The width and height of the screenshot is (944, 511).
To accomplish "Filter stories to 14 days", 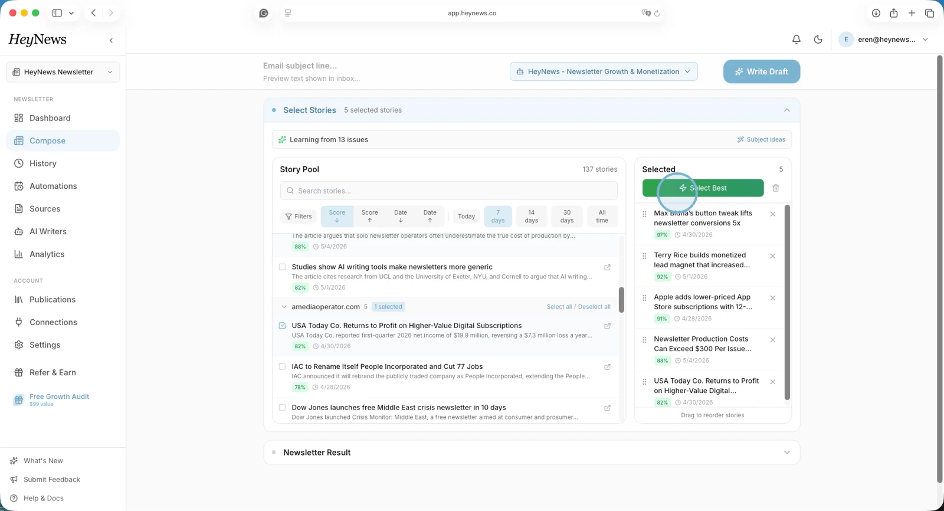I will (532, 217).
